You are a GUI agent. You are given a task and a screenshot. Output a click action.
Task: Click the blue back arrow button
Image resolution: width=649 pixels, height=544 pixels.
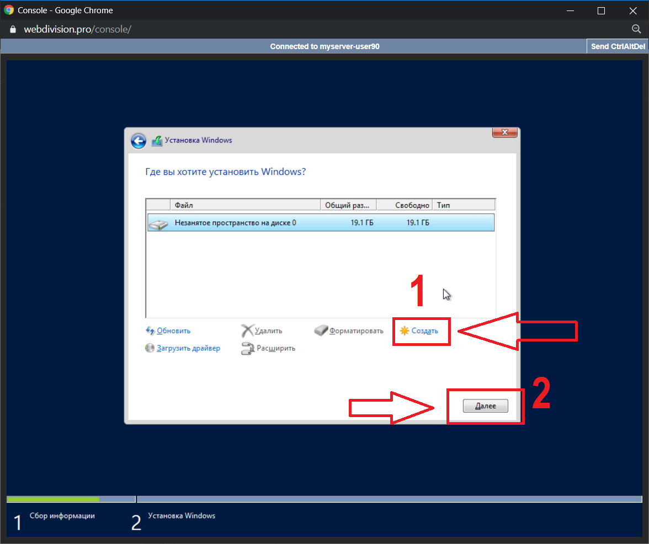point(138,141)
